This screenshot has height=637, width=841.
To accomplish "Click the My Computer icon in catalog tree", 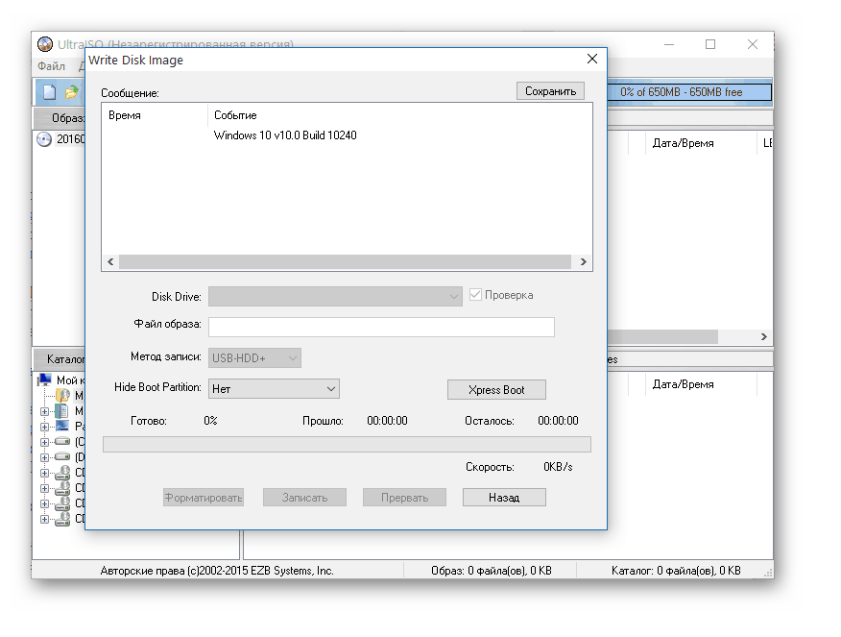I will 44,380.
